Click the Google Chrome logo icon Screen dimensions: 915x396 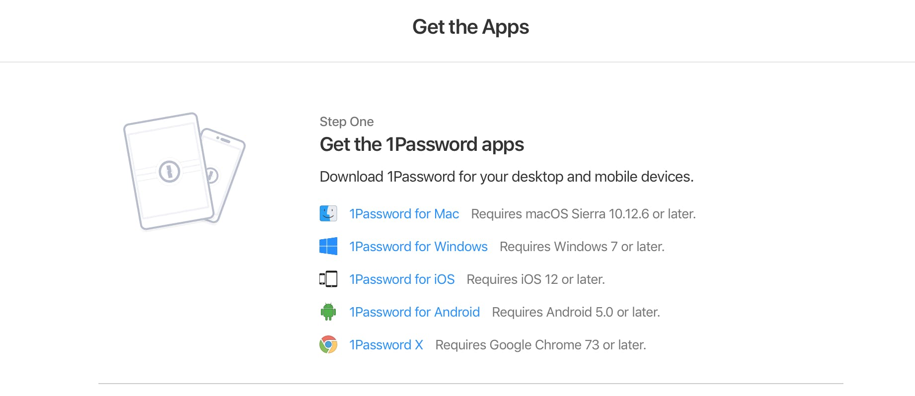(x=328, y=345)
